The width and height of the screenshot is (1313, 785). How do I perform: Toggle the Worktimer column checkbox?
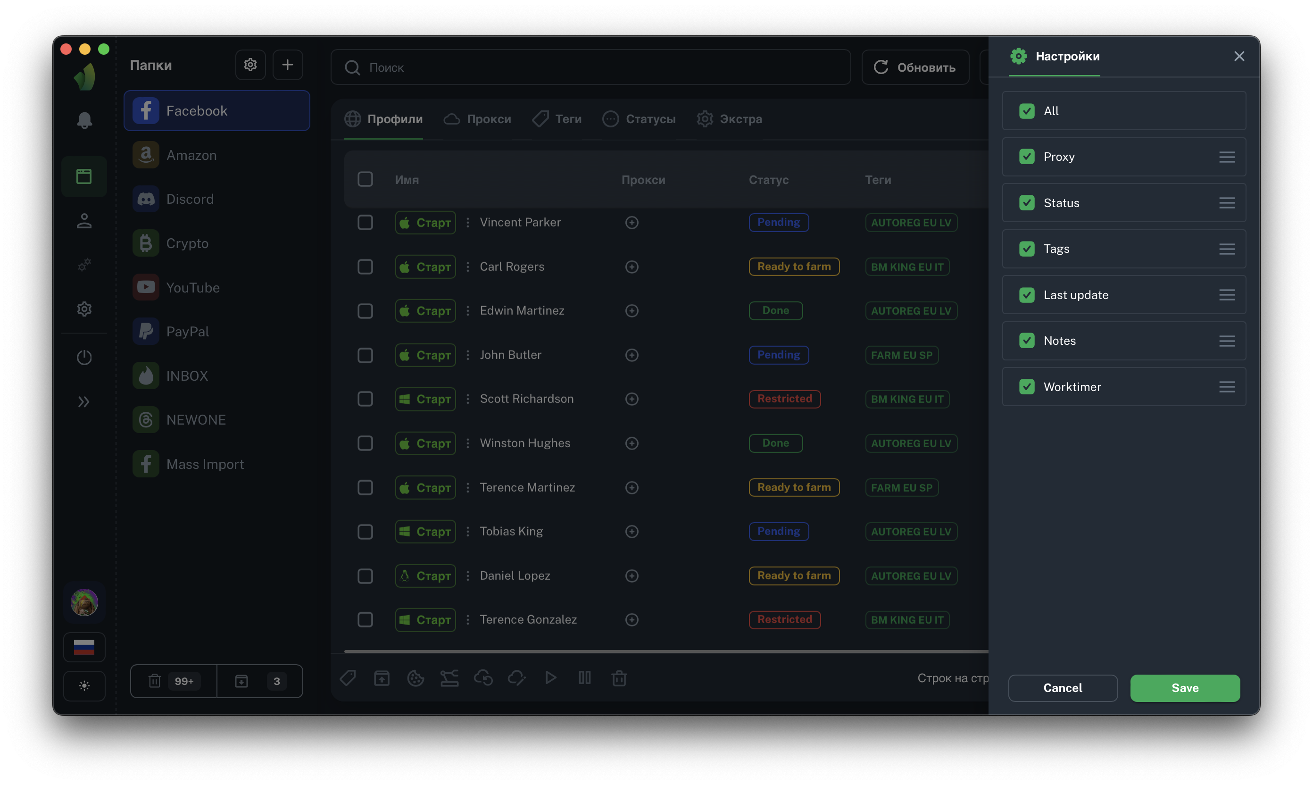click(x=1026, y=387)
